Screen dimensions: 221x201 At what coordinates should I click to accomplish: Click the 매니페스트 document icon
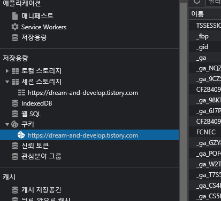tap(15, 16)
